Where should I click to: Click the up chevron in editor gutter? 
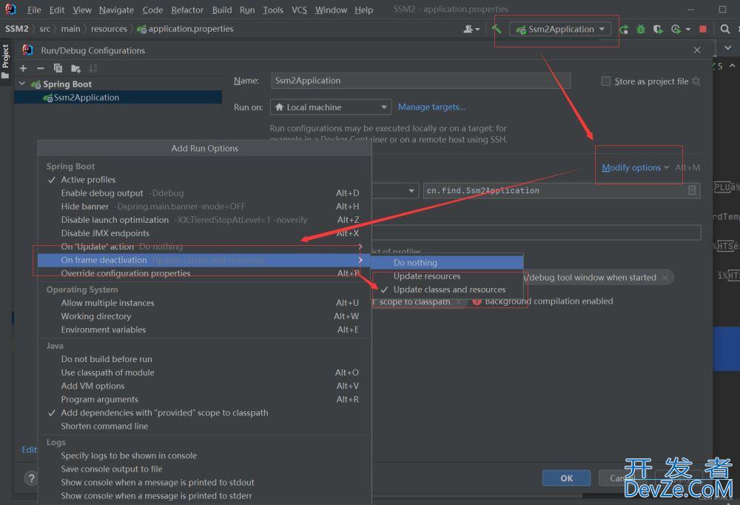coord(732,66)
